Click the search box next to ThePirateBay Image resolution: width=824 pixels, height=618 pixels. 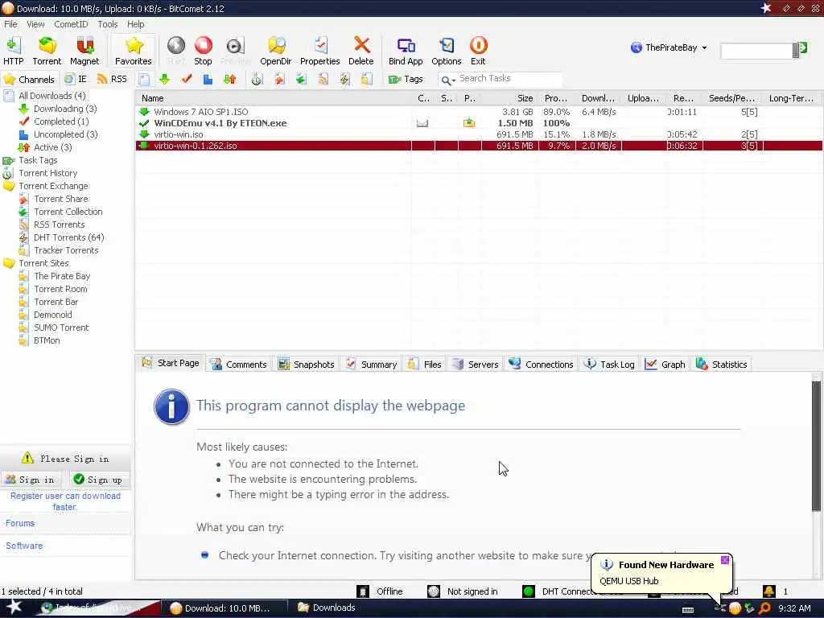tap(756, 51)
